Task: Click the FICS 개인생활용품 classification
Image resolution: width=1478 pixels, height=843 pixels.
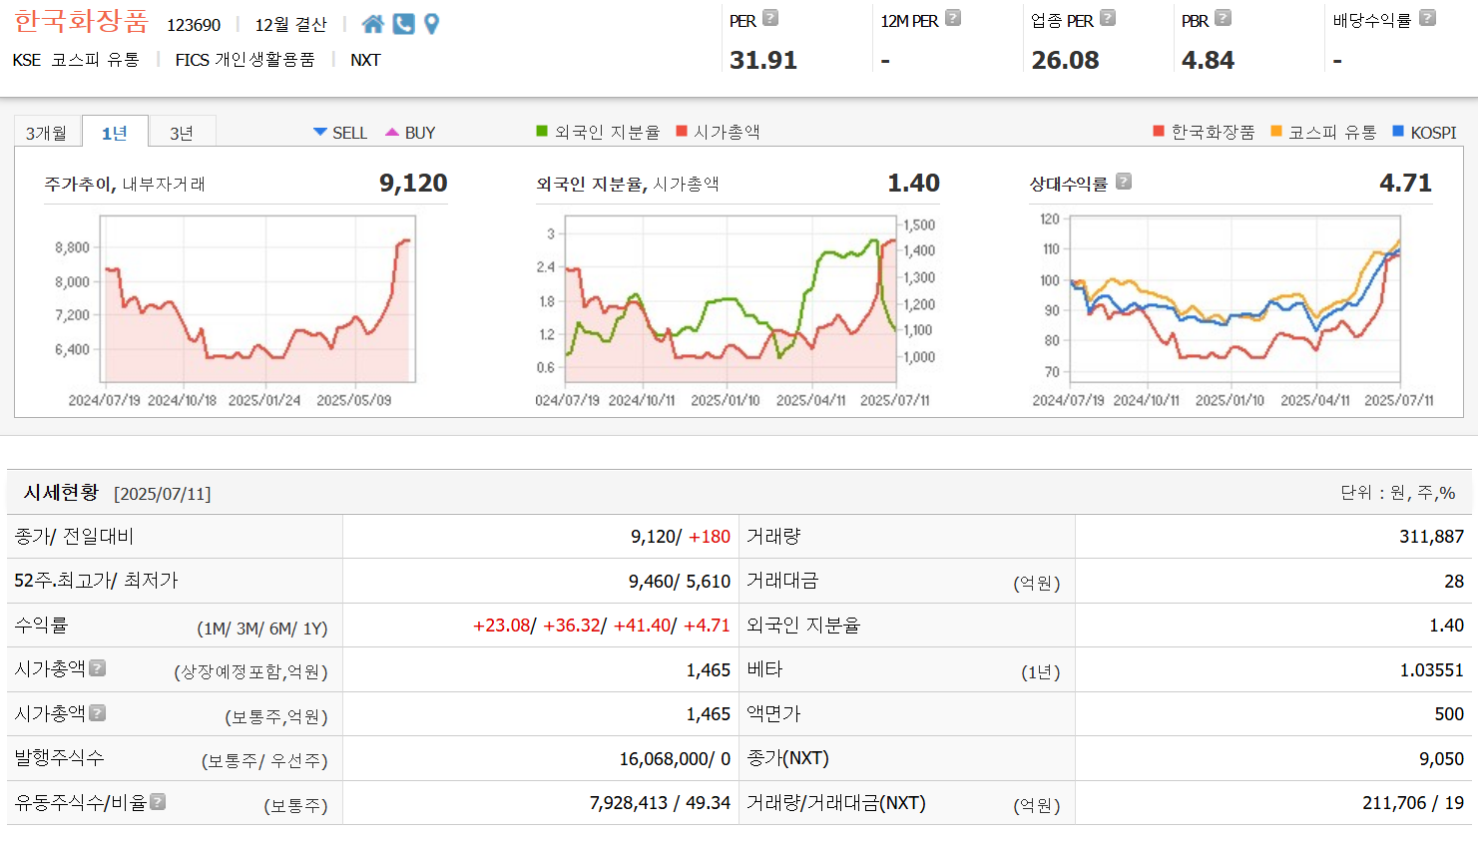Action: (245, 60)
